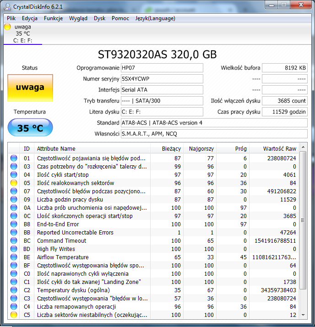This screenshot has width=315, height=327.
Task: Click the blue status icon for attribute BE
Action: tap(14, 257)
